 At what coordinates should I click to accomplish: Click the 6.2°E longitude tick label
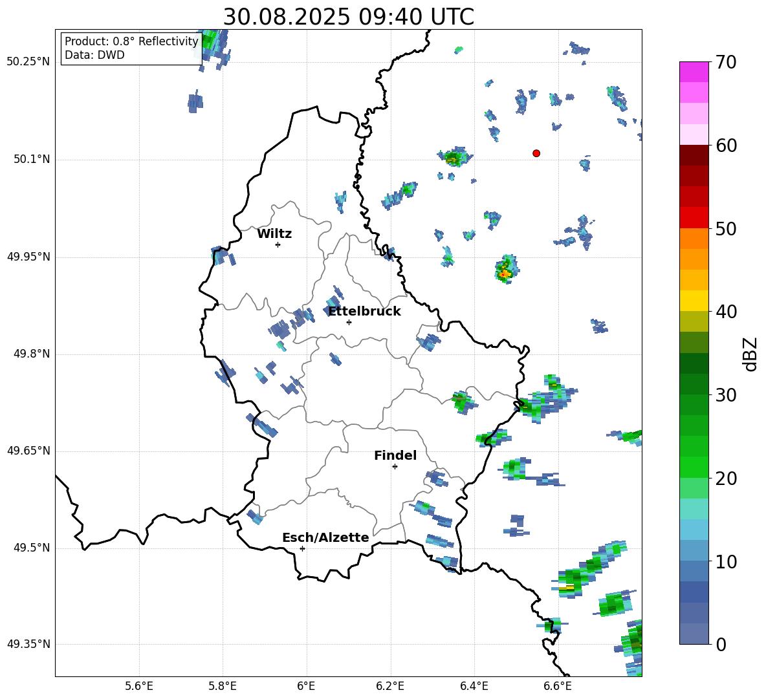point(390,685)
